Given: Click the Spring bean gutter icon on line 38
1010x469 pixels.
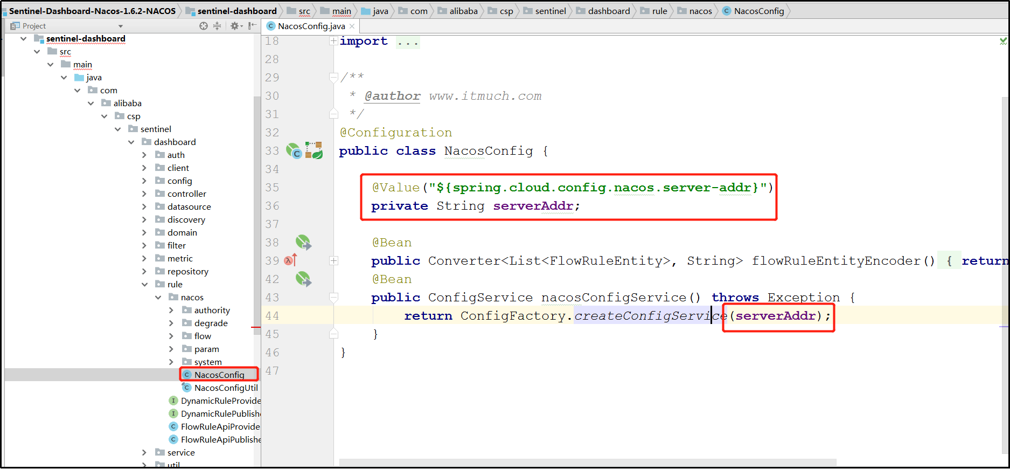Looking at the screenshot, I should pos(303,243).
